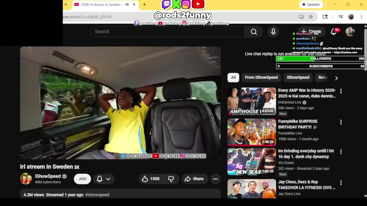The image size is (367, 206).
Task: Show more filter chips with right arrow
Action: point(336,78)
